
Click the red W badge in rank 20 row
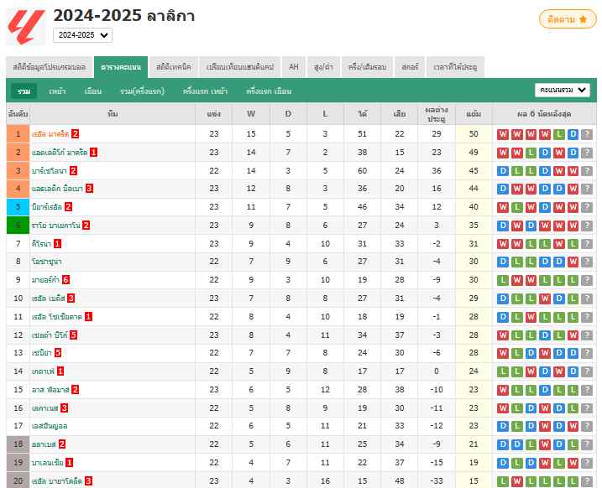[516, 481]
